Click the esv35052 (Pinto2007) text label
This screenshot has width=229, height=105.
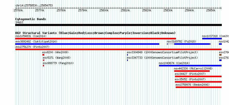190,79
